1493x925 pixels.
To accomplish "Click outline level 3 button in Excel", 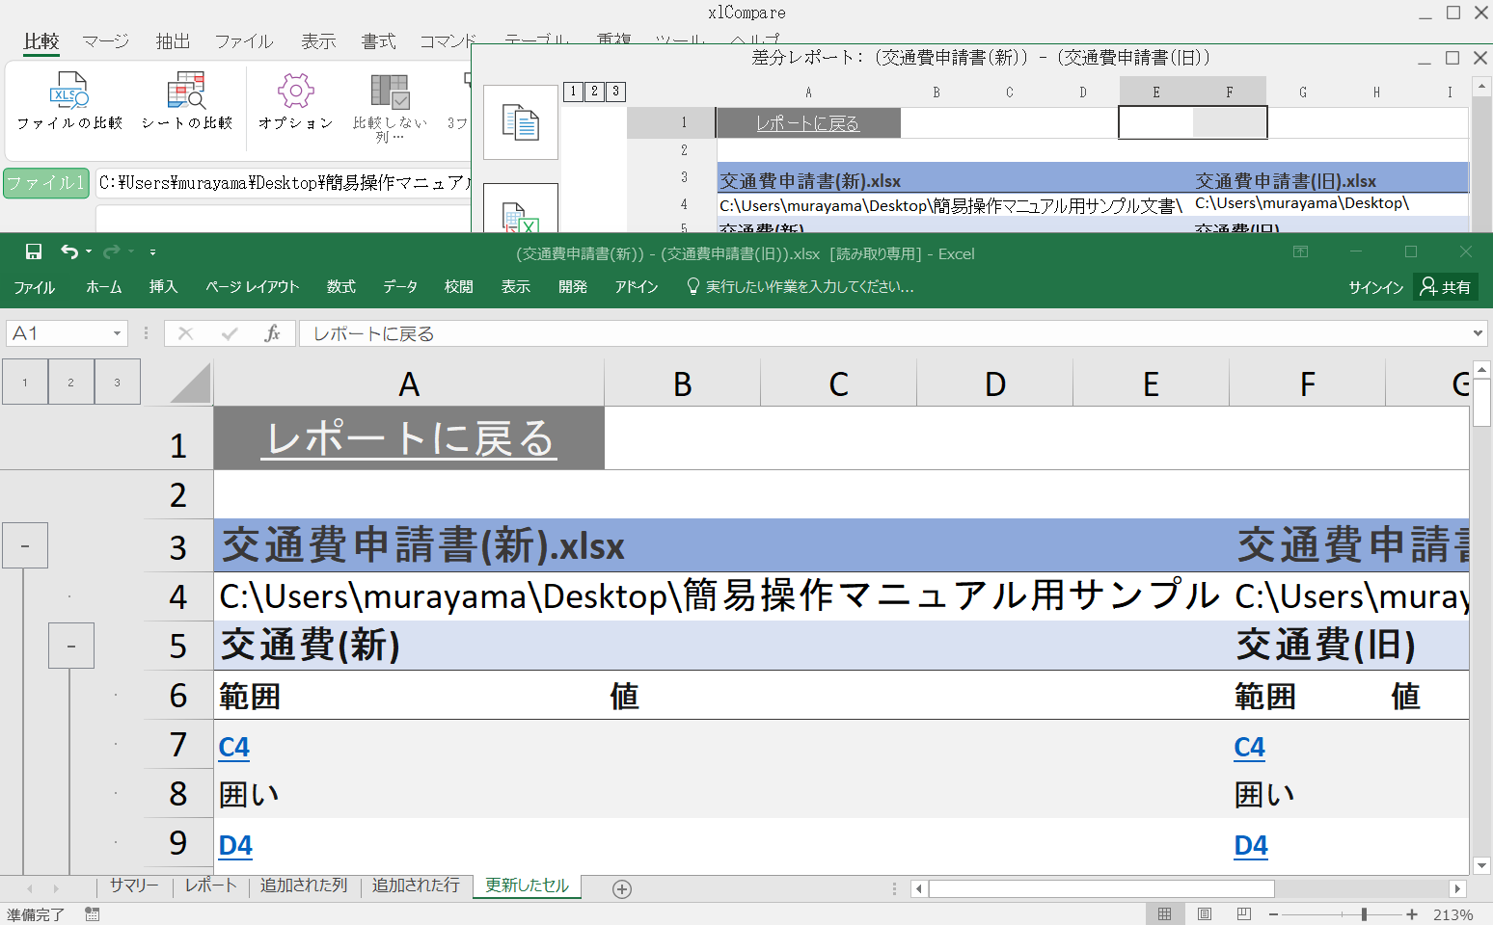I will [x=117, y=382].
